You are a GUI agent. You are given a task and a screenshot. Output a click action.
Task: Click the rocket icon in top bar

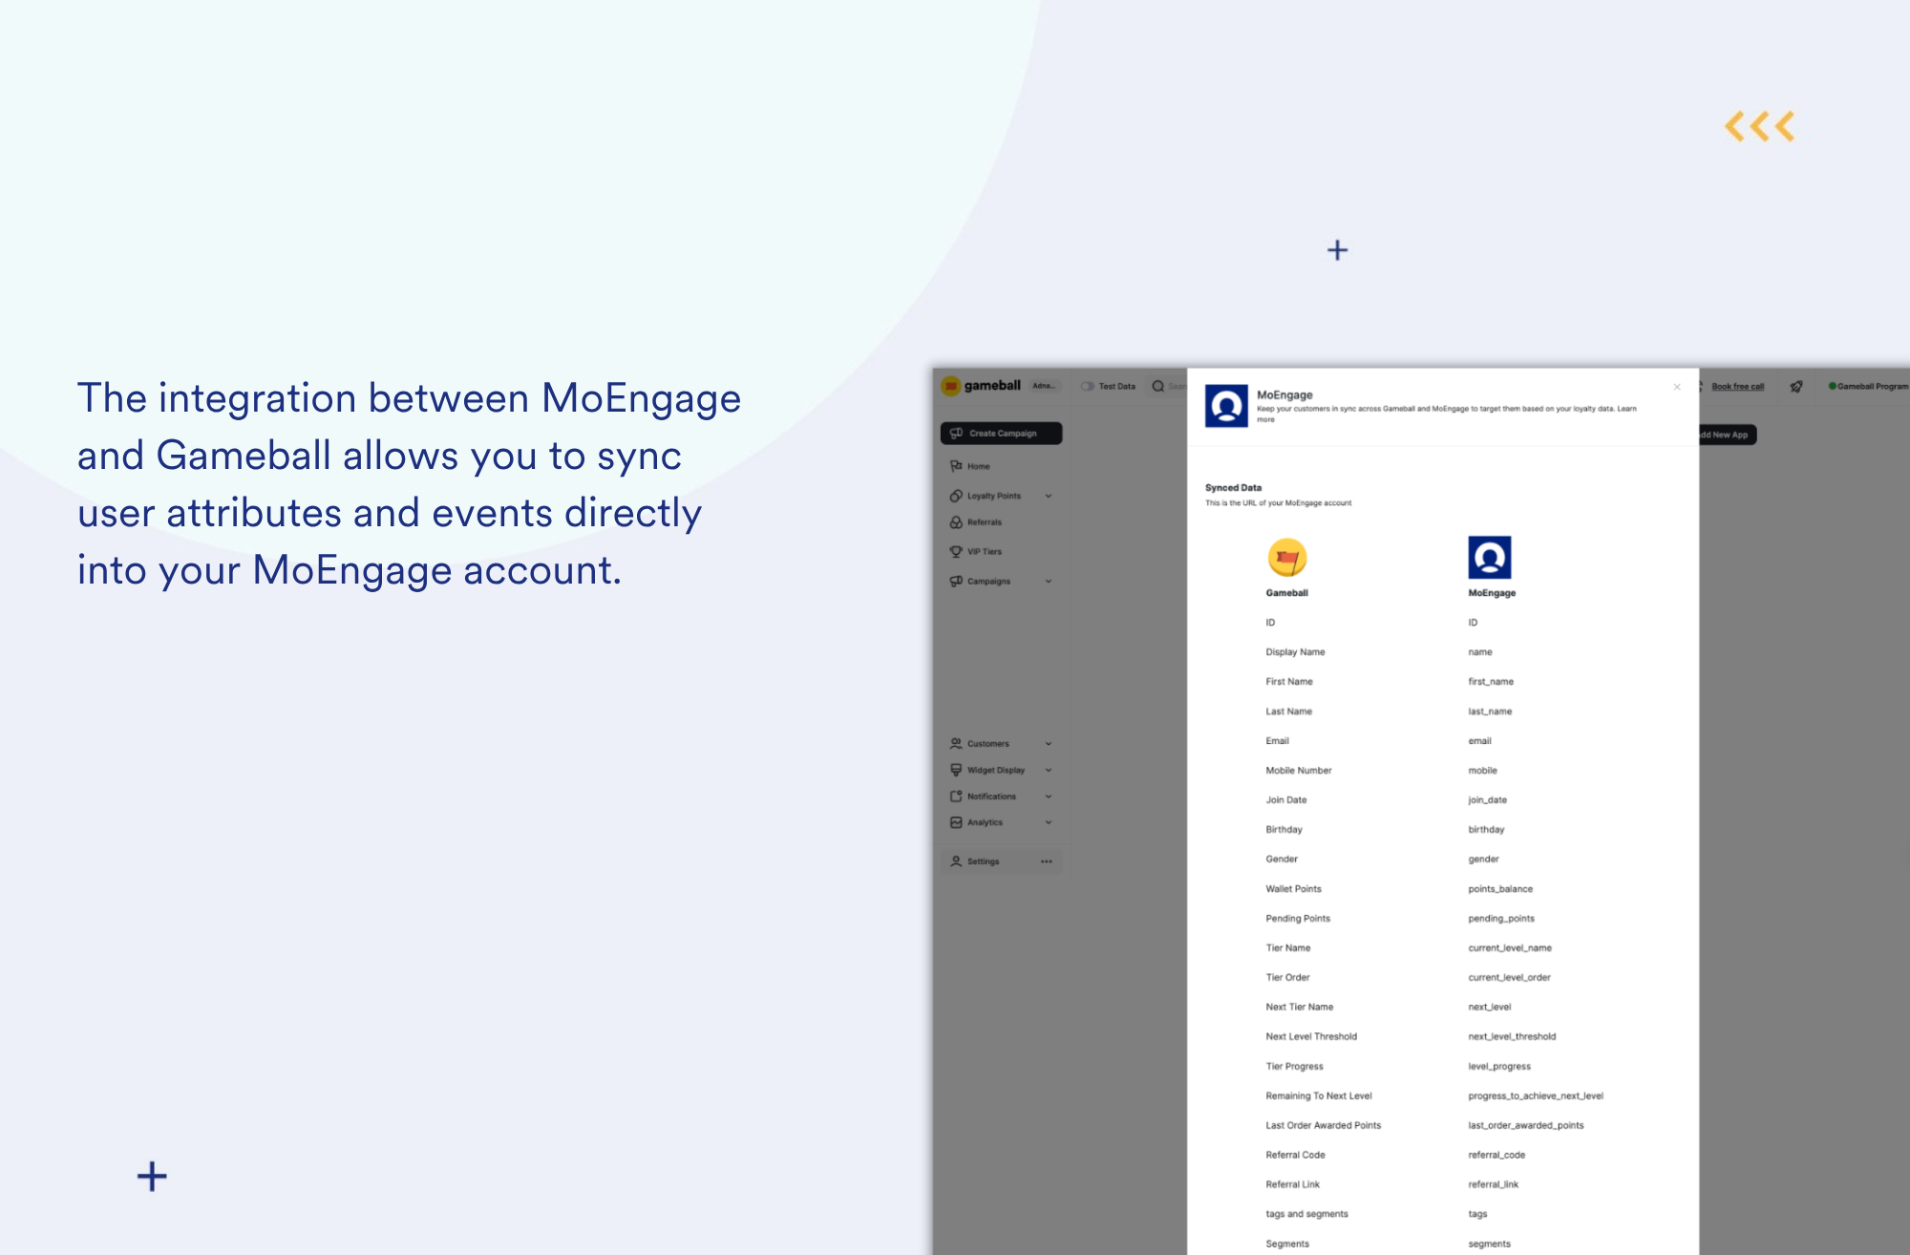point(1796,387)
